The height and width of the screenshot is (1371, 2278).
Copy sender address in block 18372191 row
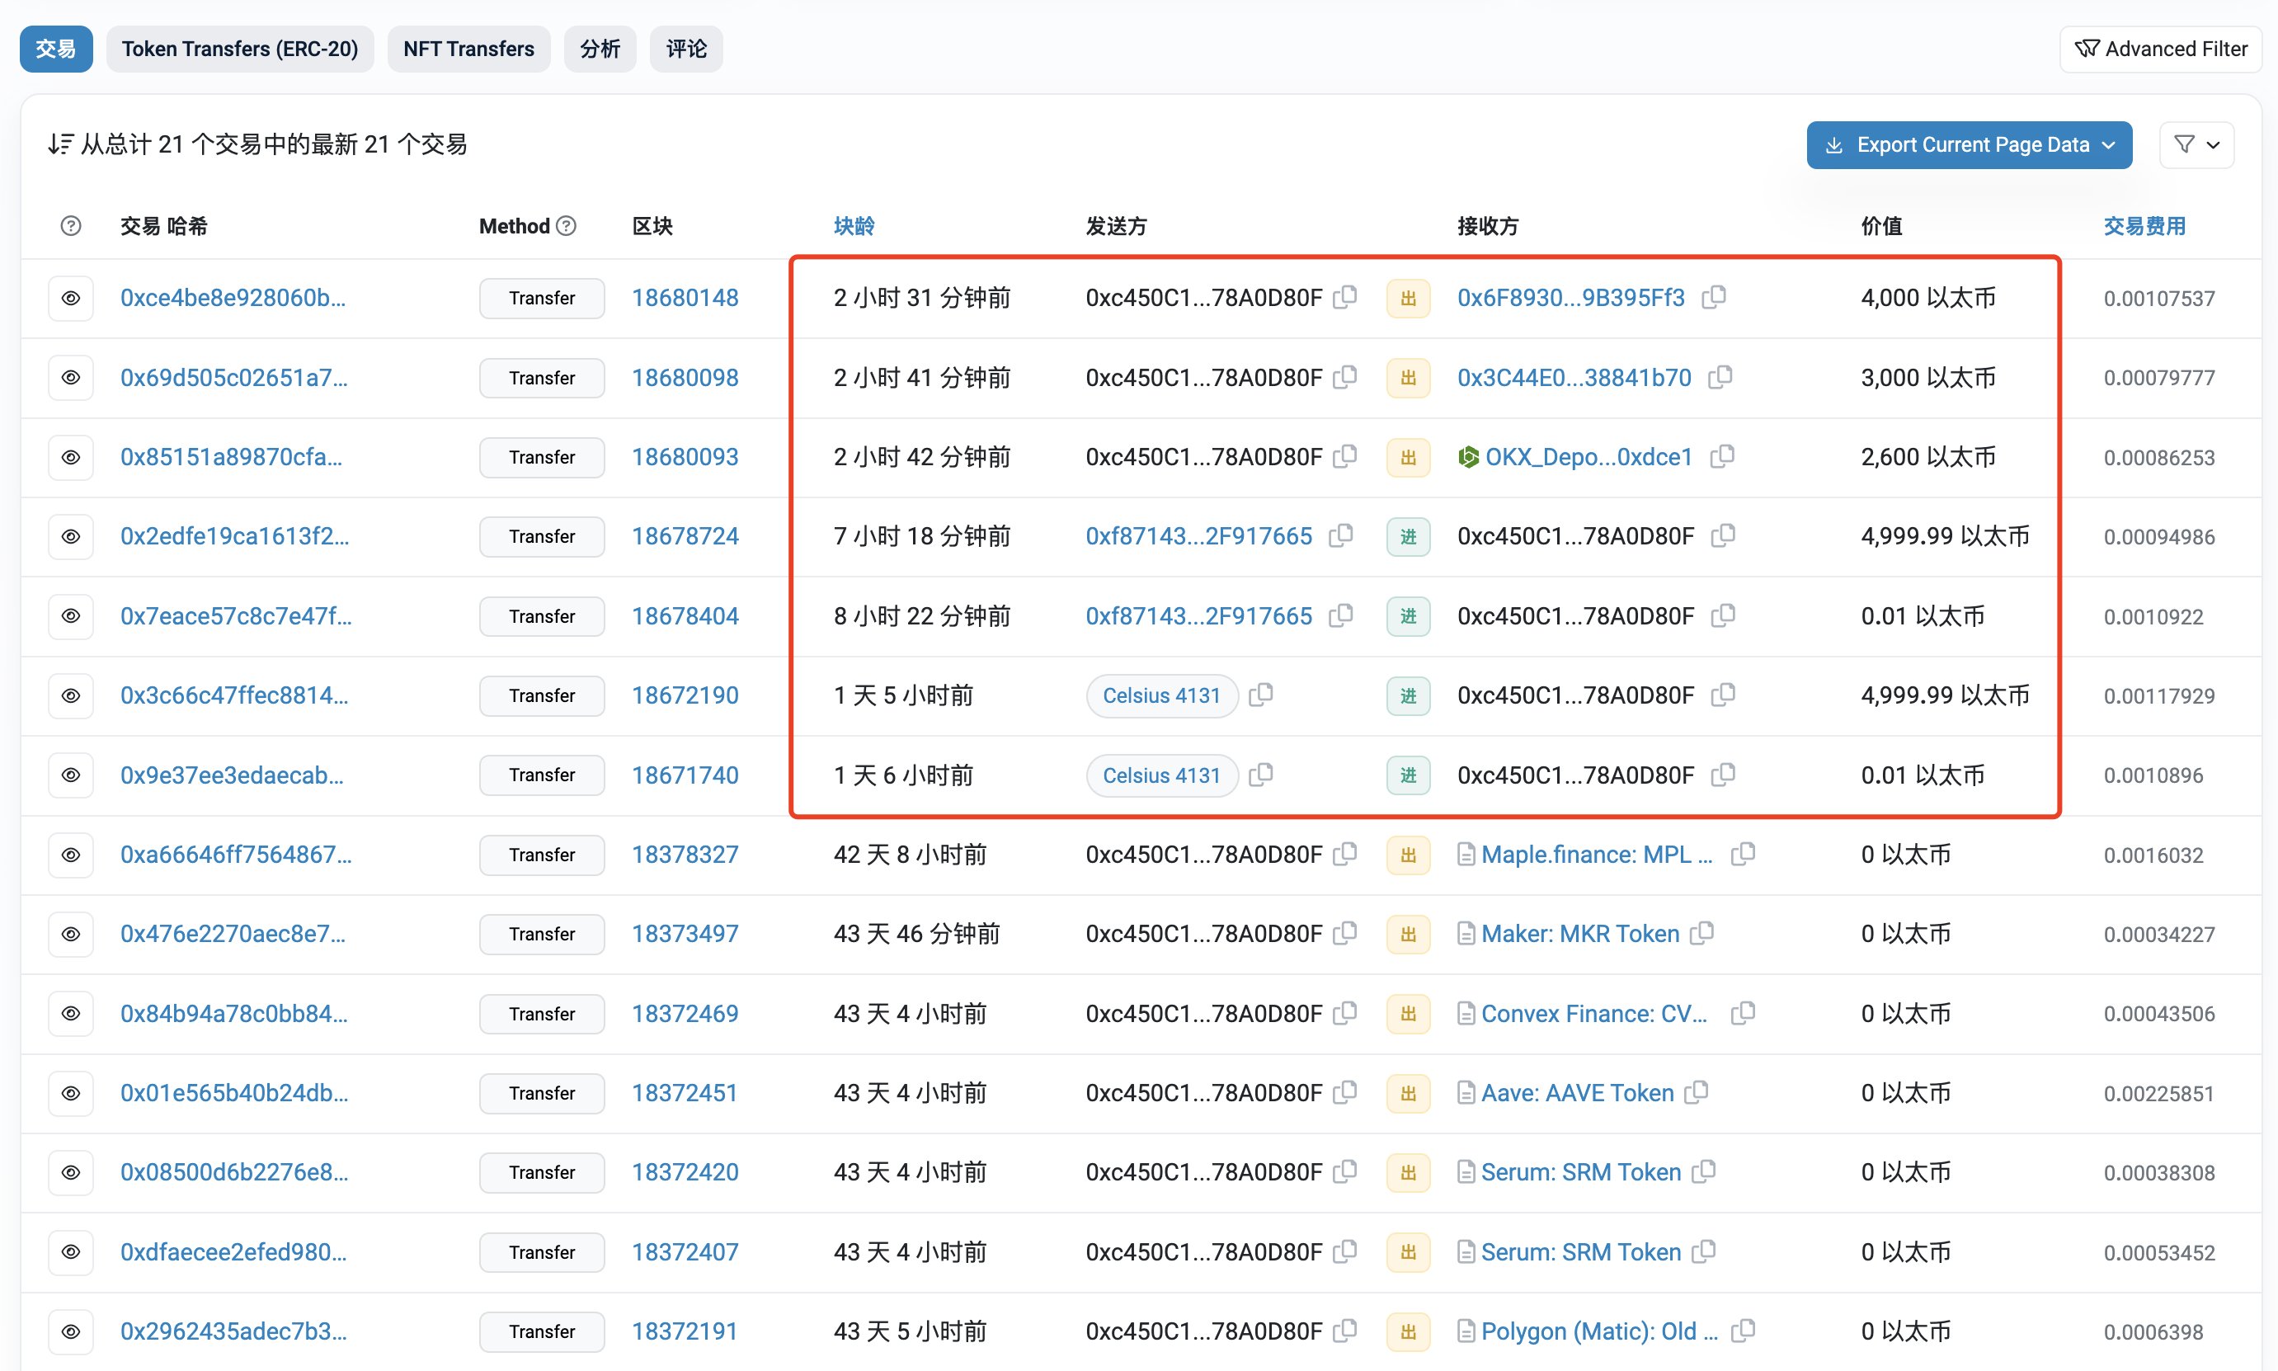pos(1345,1331)
